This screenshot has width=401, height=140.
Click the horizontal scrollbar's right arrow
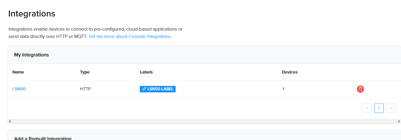click(399, 121)
